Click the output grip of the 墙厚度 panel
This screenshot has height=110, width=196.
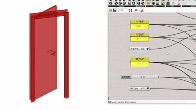149,62
